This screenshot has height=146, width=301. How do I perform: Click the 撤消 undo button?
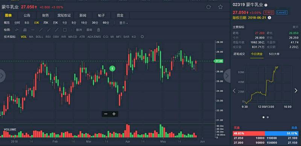click(79, 30)
